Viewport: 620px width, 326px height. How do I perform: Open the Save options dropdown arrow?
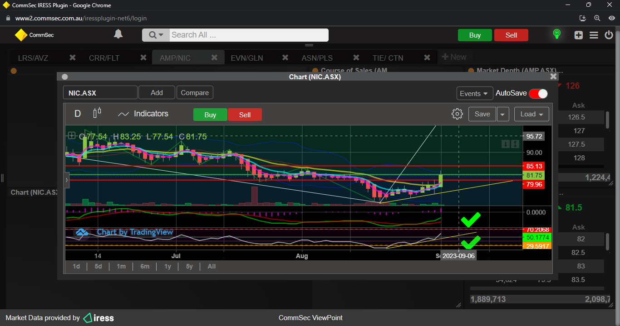tap(503, 114)
